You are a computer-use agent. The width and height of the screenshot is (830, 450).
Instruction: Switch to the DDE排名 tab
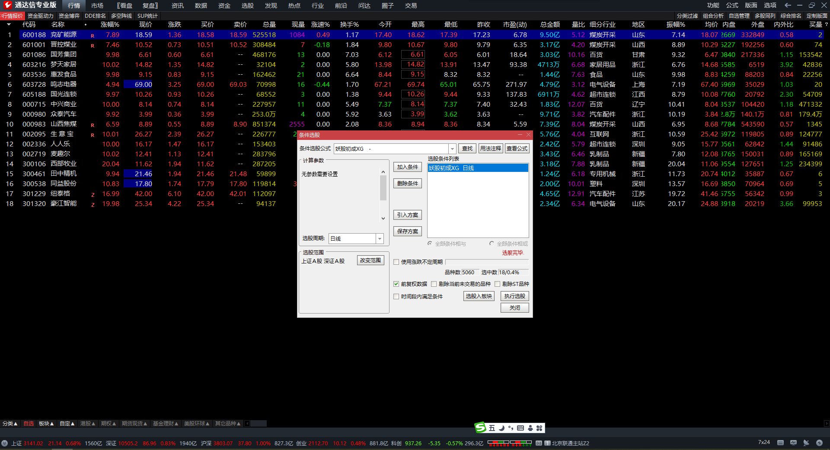[x=95, y=16]
